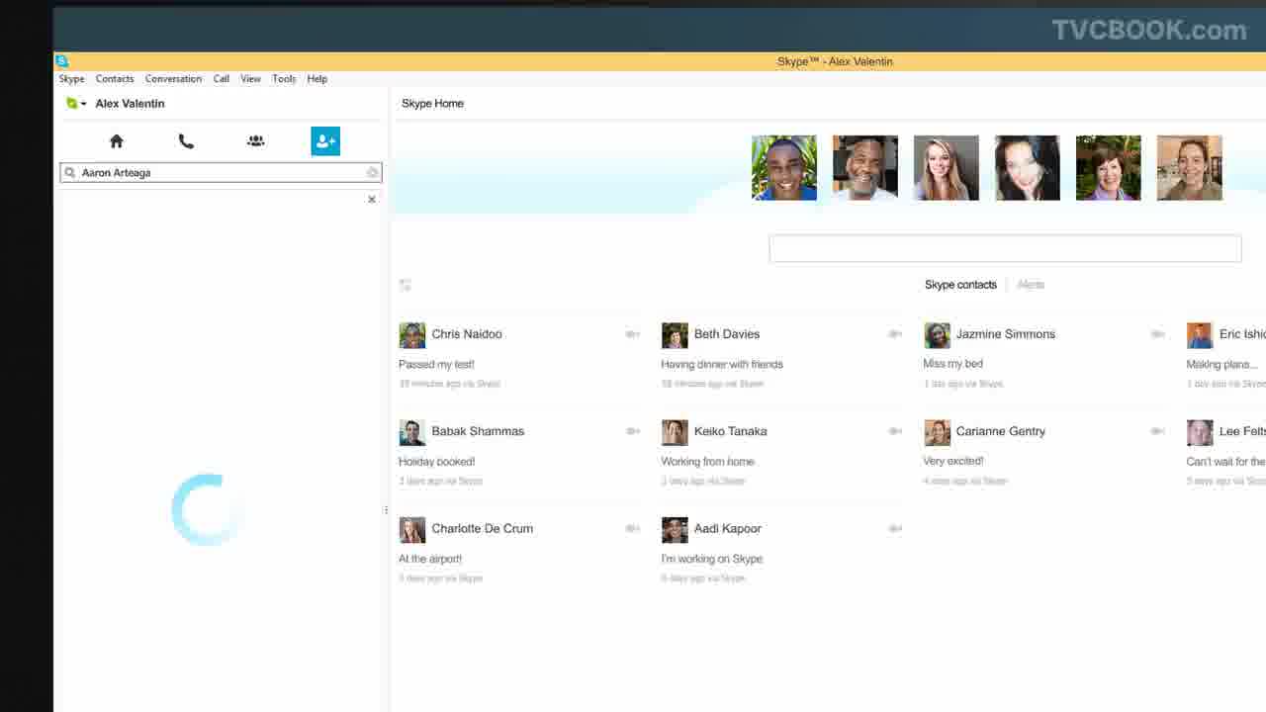Click Carianne Gentry's avatar picture

coord(937,432)
